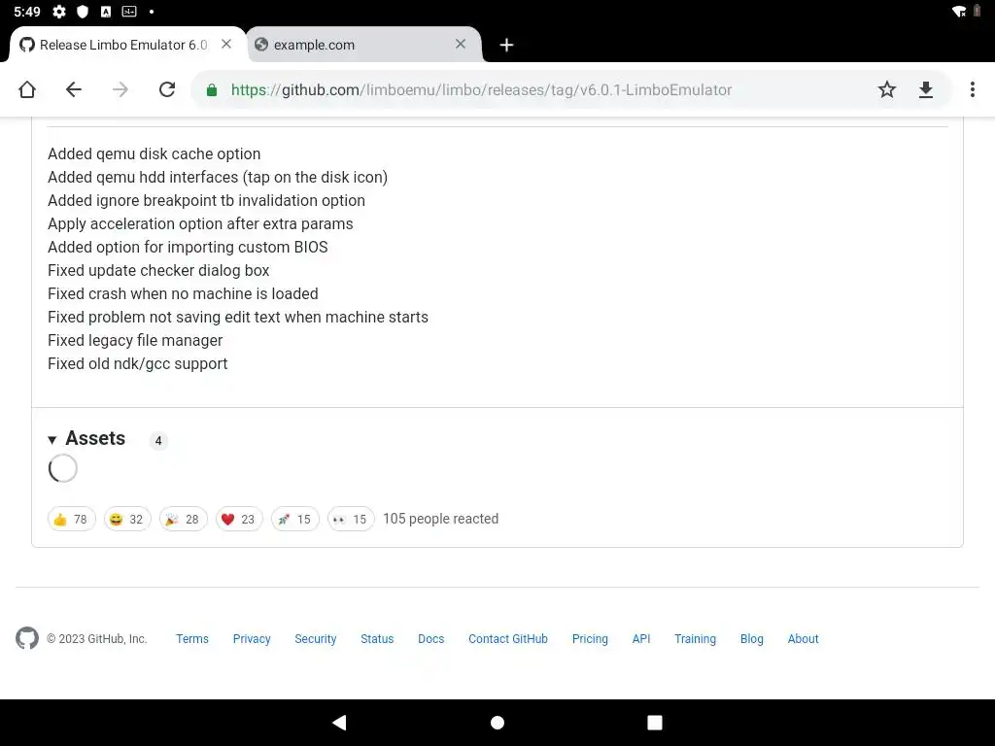The height and width of the screenshot is (746, 995).
Task: Tap the Android home circle button
Action: (x=497, y=723)
